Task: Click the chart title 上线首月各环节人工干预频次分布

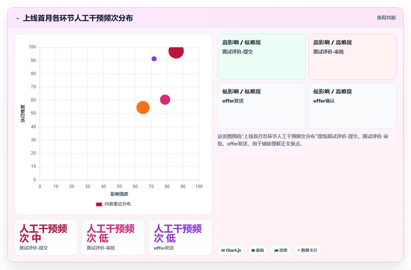Action: [78, 18]
